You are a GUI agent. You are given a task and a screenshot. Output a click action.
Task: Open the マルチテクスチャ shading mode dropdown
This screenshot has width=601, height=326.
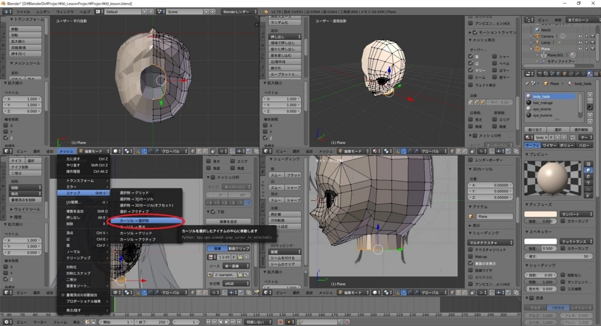(x=490, y=242)
